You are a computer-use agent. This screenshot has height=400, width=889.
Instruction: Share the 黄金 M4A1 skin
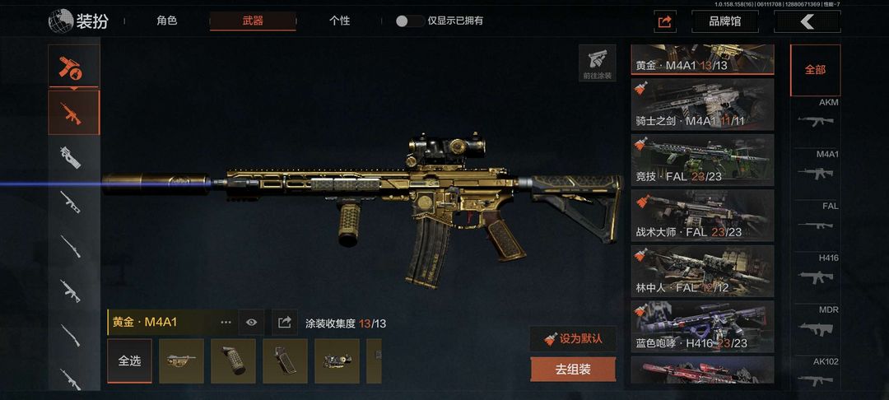(x=284, y=323)
